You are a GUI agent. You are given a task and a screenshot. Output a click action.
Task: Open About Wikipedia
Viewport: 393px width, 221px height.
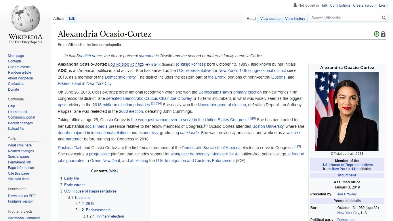pyautogui.click(x=20, y=78)
